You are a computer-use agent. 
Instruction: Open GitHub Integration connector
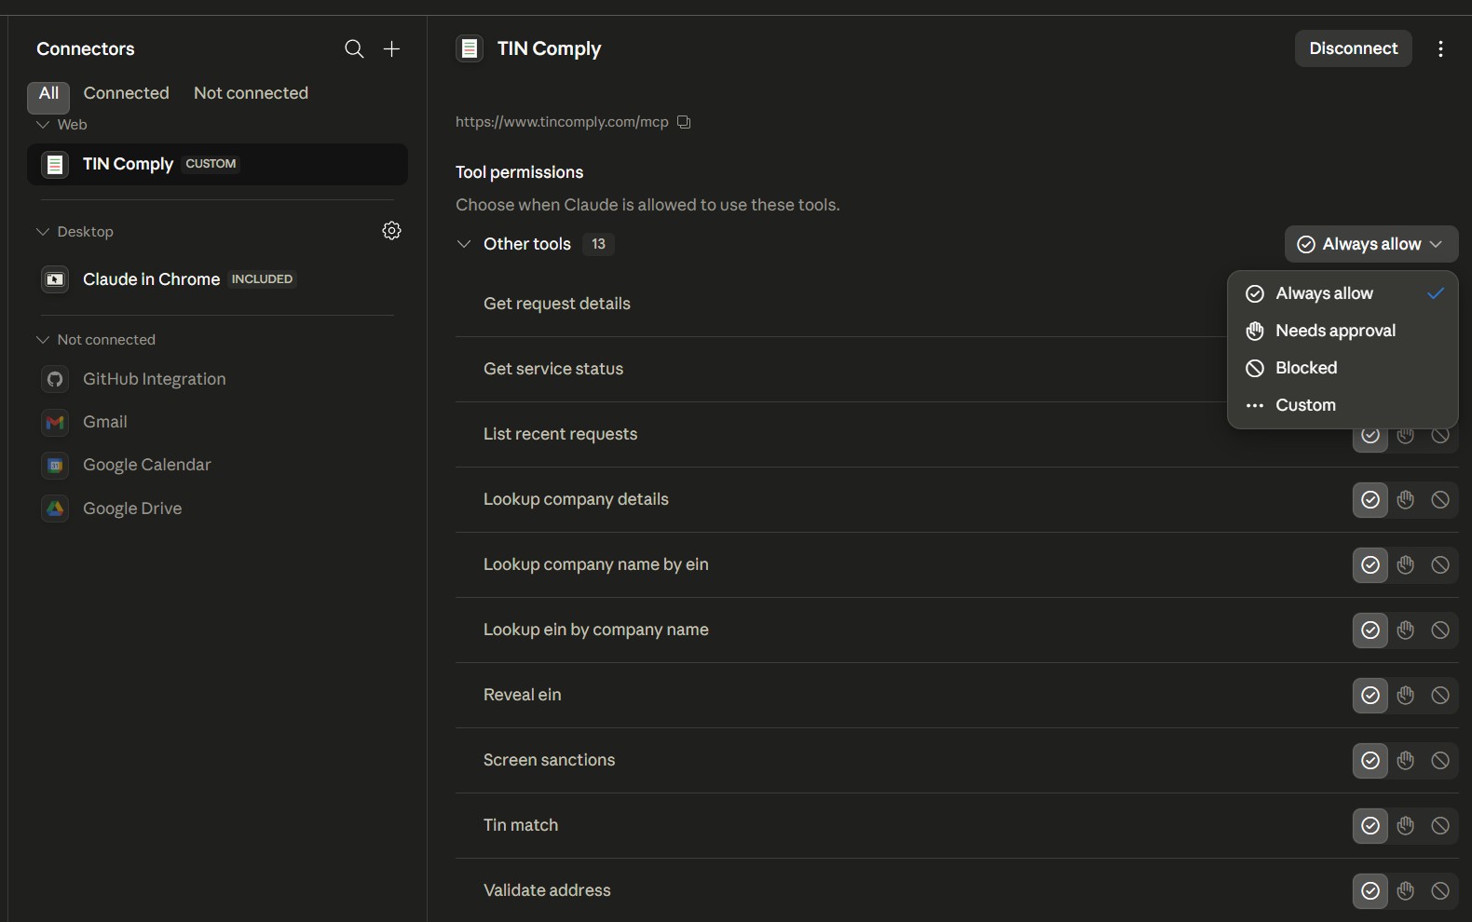[x=217, y=379]
